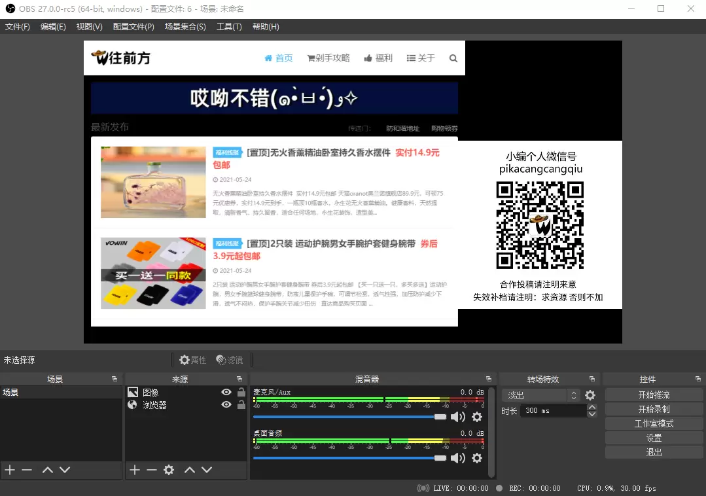Pop out the 转场特效 dock panel

click(x=592, y=379)
